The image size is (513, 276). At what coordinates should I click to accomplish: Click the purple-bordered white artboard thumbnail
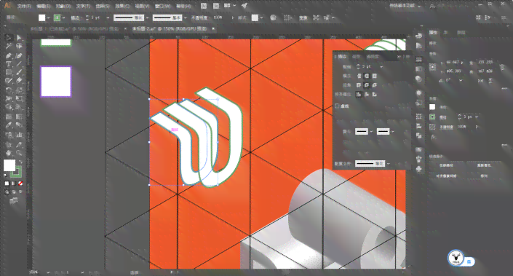56,82
